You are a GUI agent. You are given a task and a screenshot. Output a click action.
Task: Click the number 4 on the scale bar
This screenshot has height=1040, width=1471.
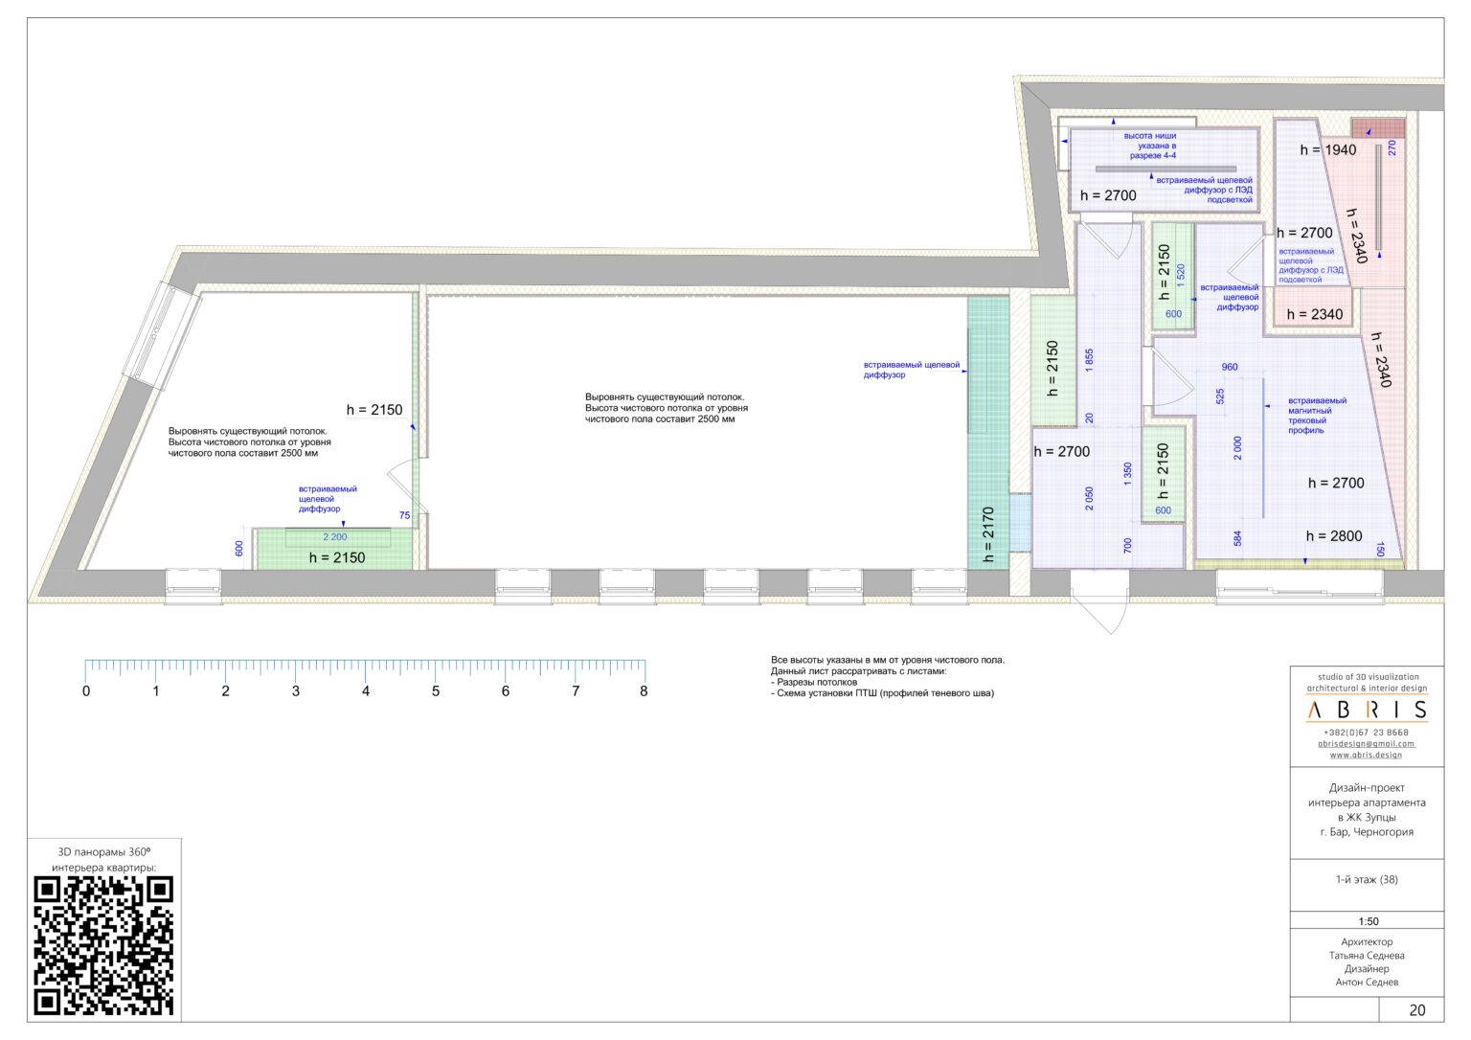(x=365, y=690)
